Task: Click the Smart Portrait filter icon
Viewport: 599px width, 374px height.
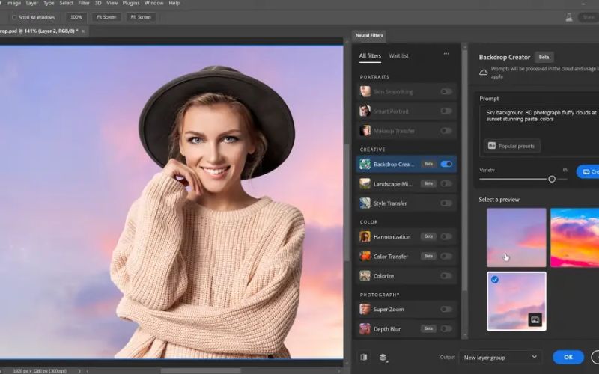Action: [365, 111]
